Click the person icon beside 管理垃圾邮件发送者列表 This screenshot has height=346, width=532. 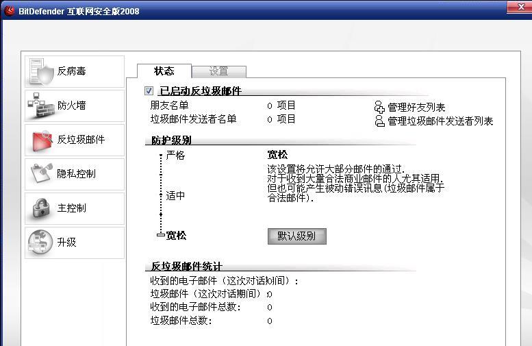tap(379, 121)
